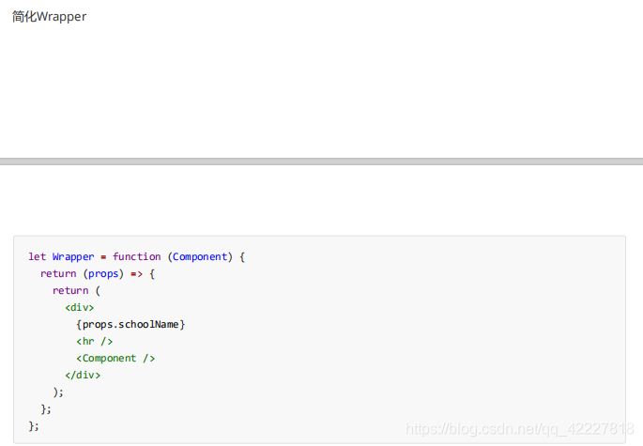The image size is (643, 446).
Task: Click the {props.schoolName} expression
Action: click(130, 325)
